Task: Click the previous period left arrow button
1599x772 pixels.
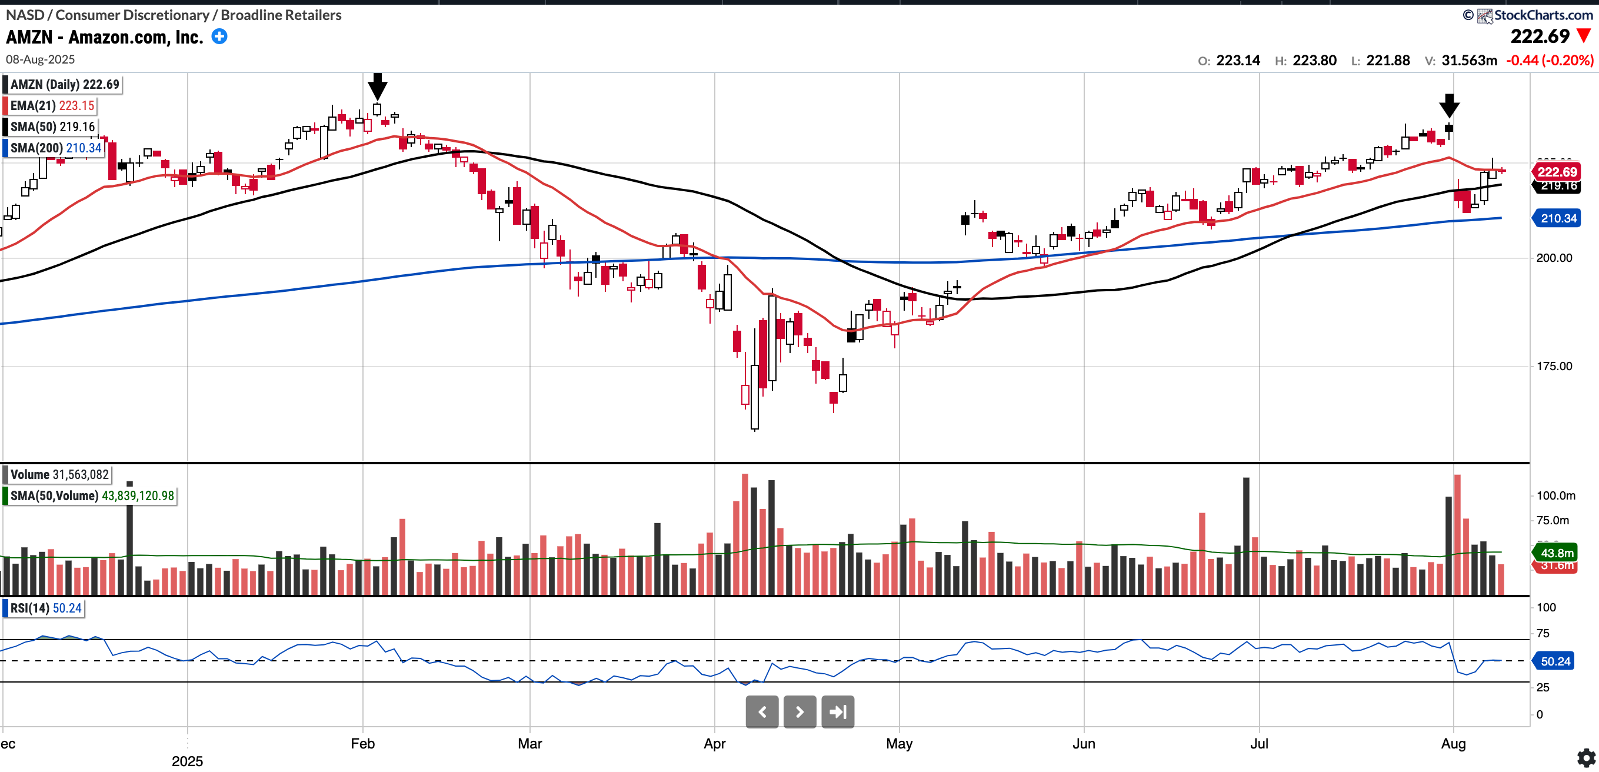Action: [762, 712]
